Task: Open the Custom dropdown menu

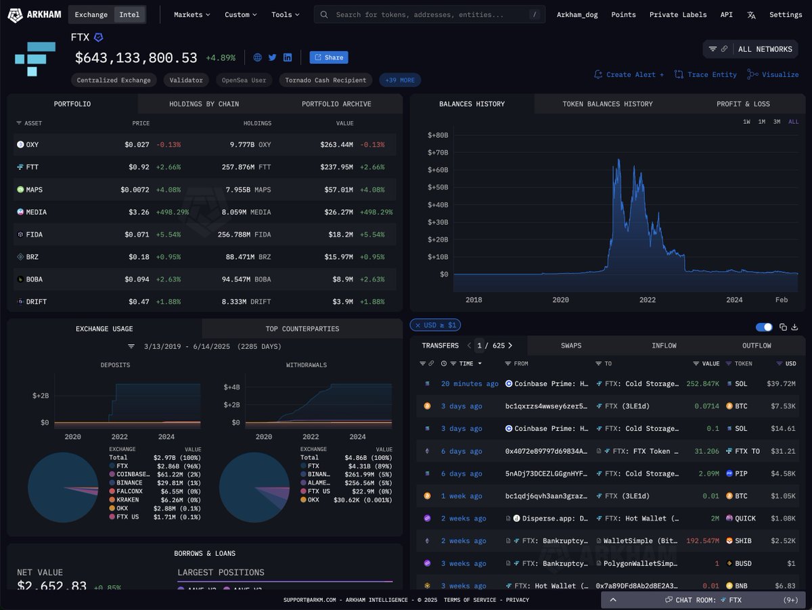Action: 241,14
